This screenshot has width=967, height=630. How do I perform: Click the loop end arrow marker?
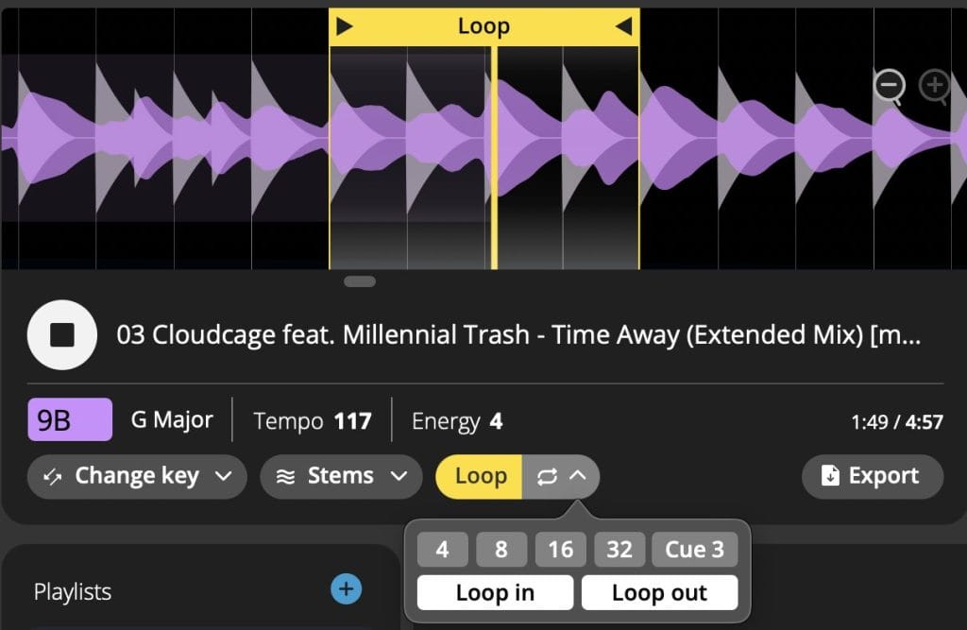[x=623, y=26]
